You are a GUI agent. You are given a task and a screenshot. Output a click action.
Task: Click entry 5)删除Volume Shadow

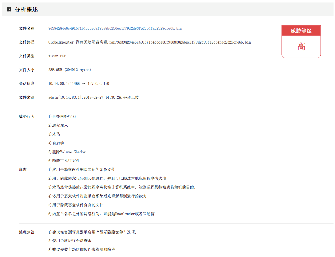point(67,152)
